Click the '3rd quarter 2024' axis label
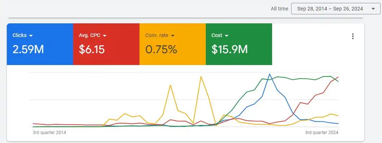Screen dimensions: 382x143 pyautogui.click(x=322, y=133)
